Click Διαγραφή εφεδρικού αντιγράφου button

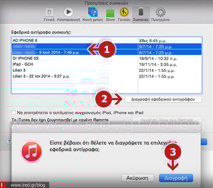point(163,99)
